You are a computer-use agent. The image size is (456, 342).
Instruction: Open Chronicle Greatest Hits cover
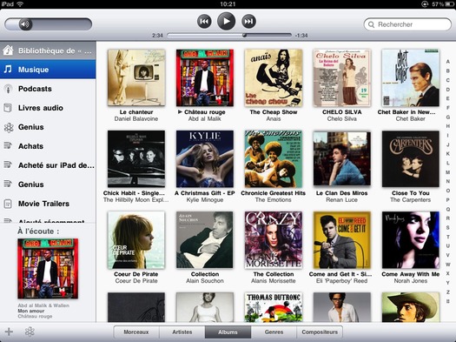pyautogui.click(x=274, y=158)
